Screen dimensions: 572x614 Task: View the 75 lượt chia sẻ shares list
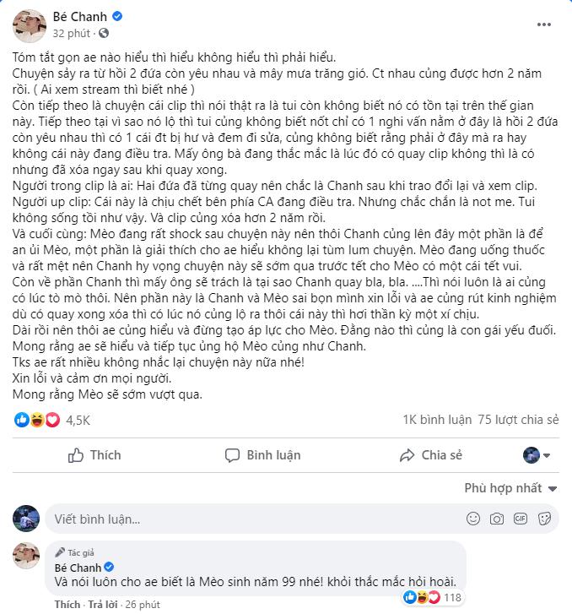pyautogui.click(x=518, y=420)
